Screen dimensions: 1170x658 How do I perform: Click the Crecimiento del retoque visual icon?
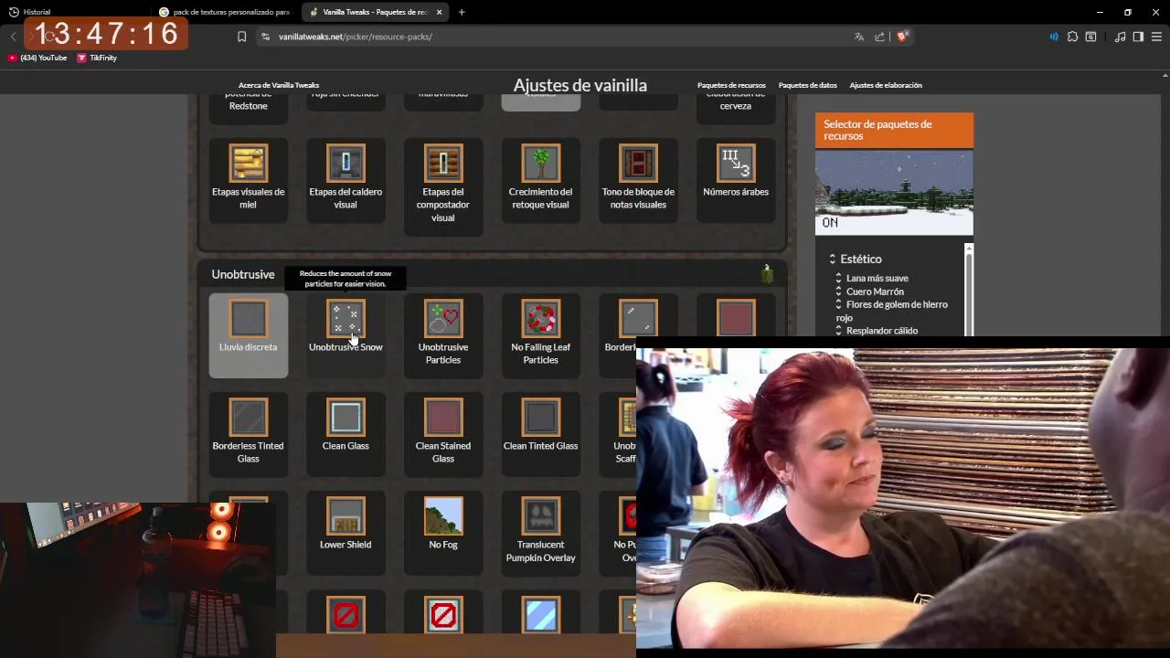tap(540, 164)
